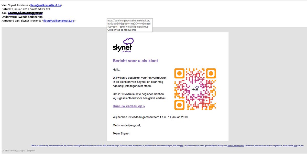This screenshot has width=307, height=154.
Task: Click the top-left orange QR corner marker
Action: click(x=179, y=73)
